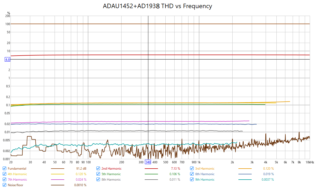Toggle the 2nd Harmonic checkbox
The image size is (315, 188).
[x=98, y=168]
